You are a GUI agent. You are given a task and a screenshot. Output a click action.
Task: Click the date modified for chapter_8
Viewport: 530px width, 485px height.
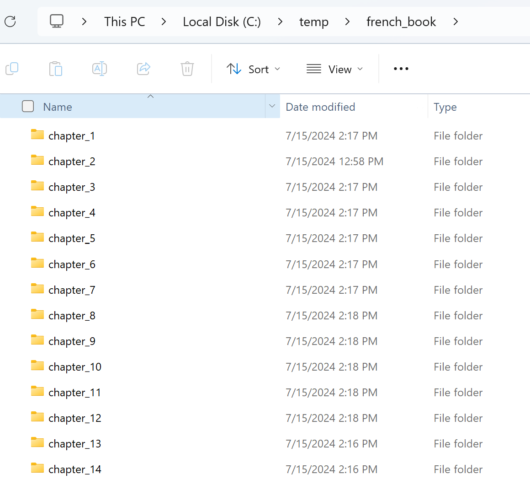pos(332,316)
